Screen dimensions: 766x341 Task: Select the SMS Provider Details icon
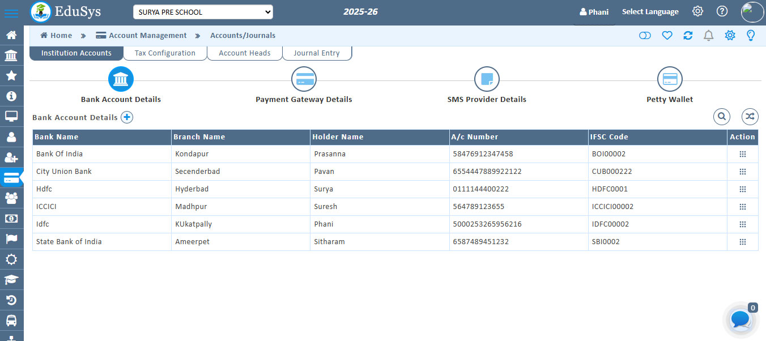[x=487, y=79]
